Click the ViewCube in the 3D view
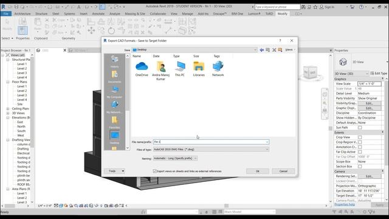The width and height of the screenshot is (389, 219). click(310, 72)
